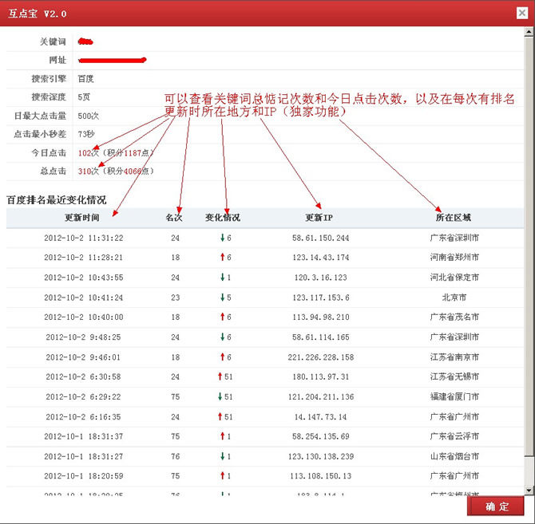Click the 确定 confirm button
Viewport: 535px width, 524px height.
tap(495, 506)
